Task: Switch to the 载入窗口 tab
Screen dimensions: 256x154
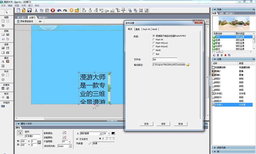Action: click(22, 17)
